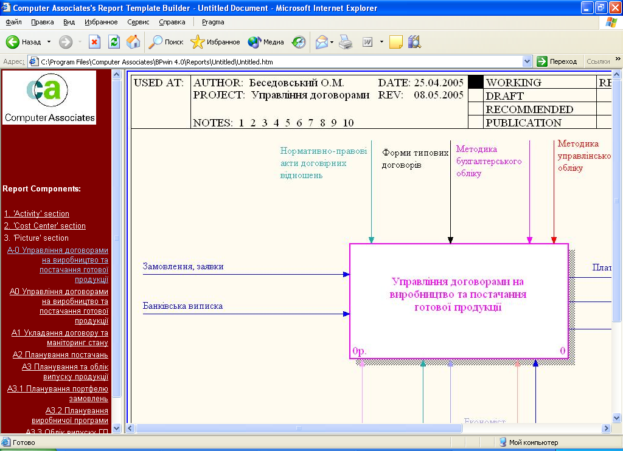Screen dimensions: 623x451
Task: Click the Home page icon
Action: [133, 42]
